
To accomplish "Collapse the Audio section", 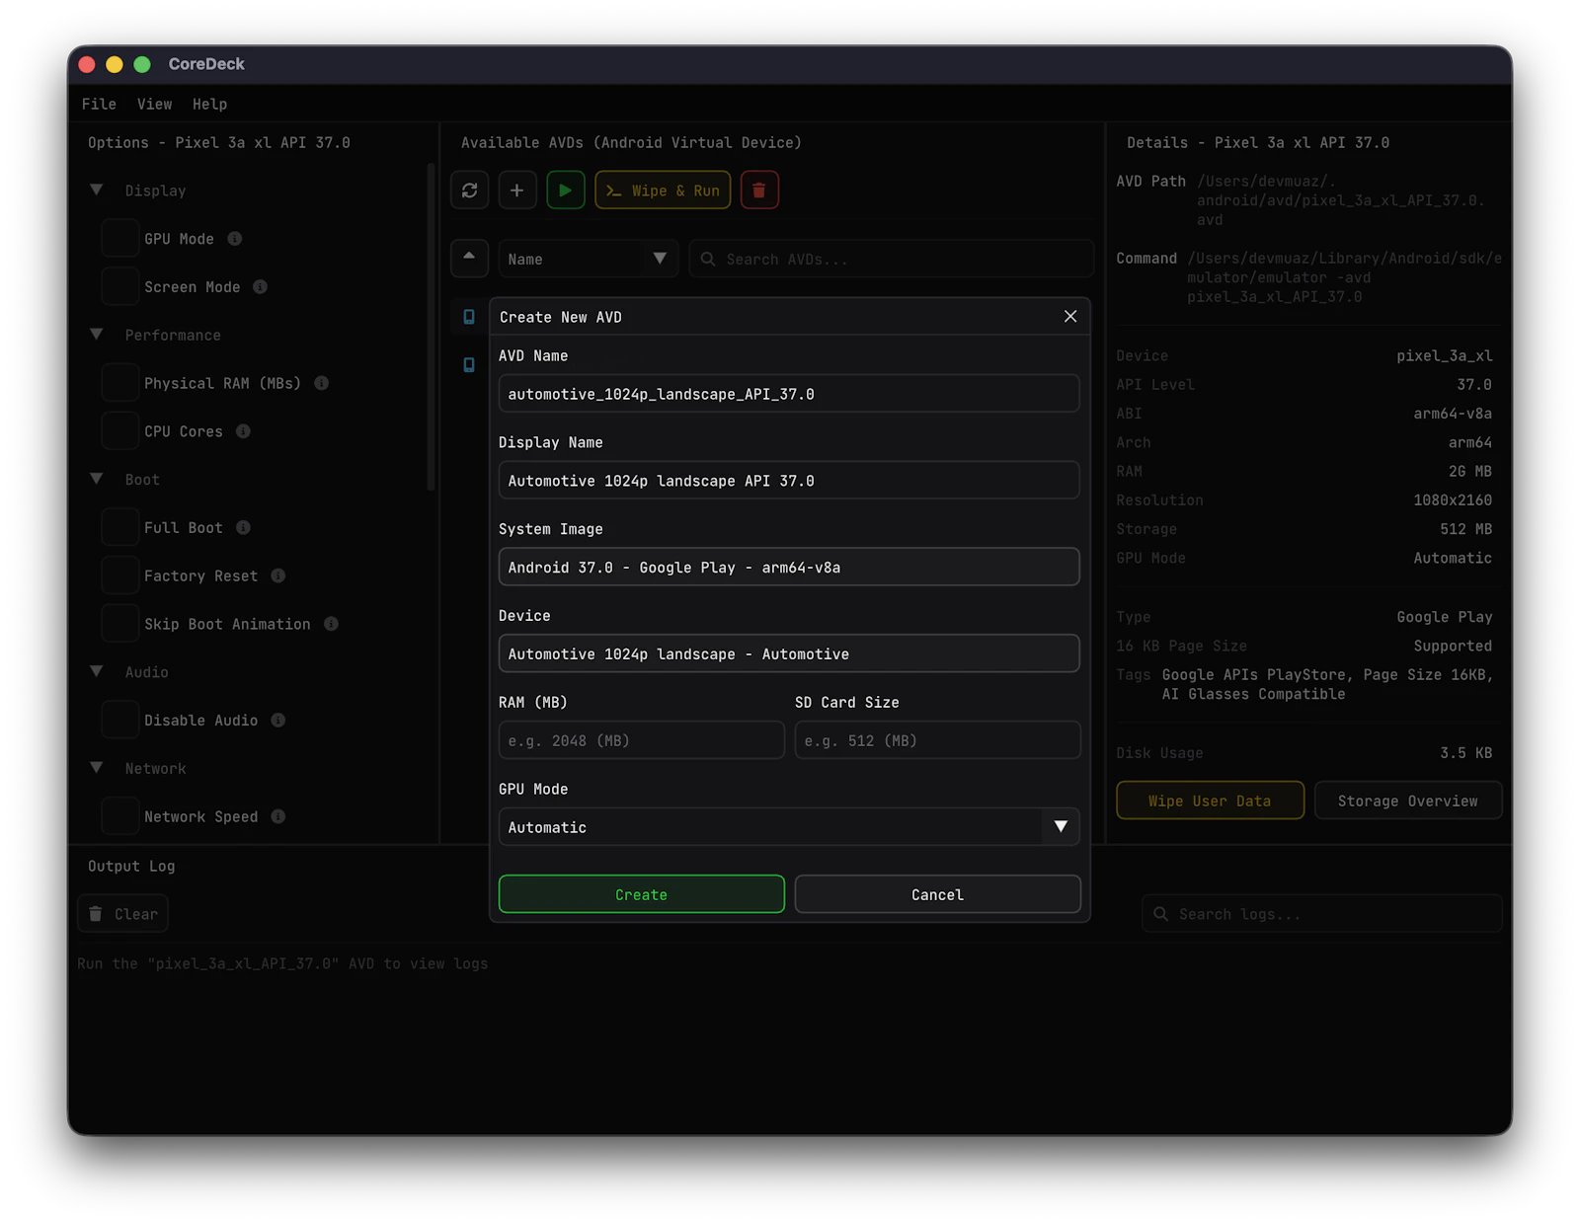I will tap(97, 671).
